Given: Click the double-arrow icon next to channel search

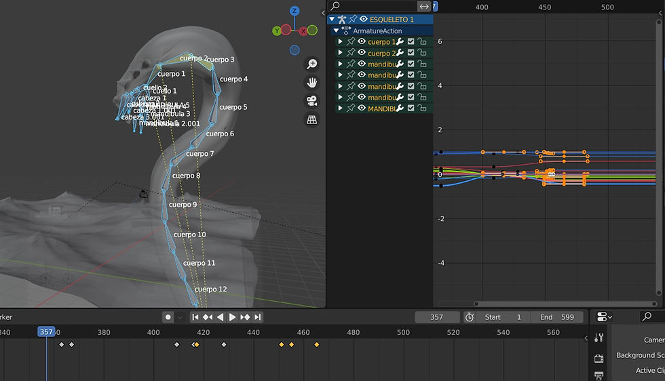Looking at the screenshot, I should [424, 6].
